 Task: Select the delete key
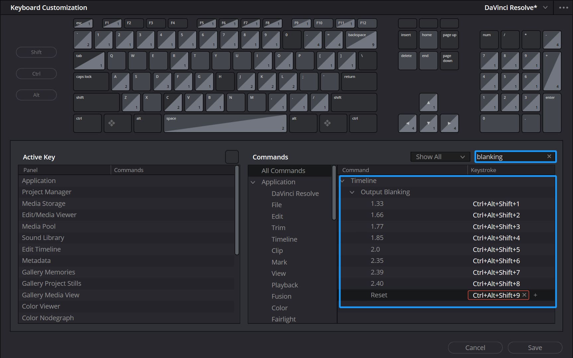tap(407, 61)
